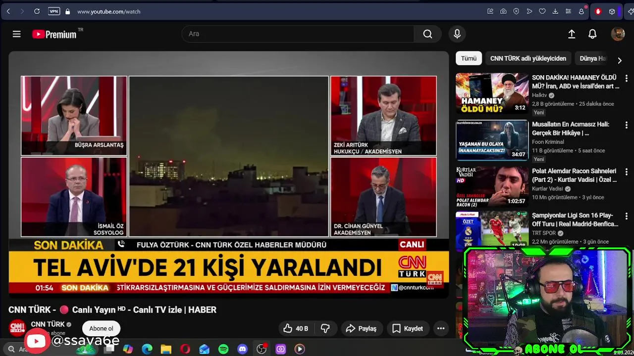Screen dimensions: 634x356
Task: Open options for SON DAKİKA HAMANEY video
Action: [x=626, y=78]
